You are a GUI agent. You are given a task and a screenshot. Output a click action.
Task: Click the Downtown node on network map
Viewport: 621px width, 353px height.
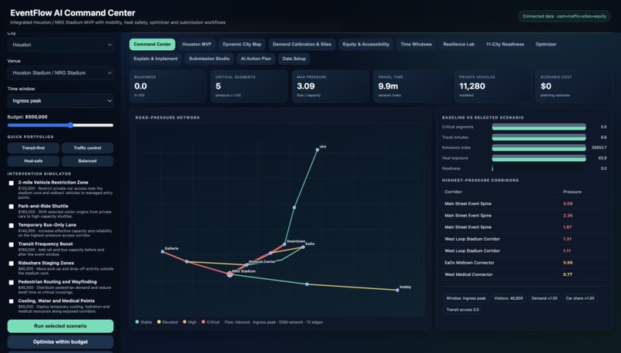[284, 244]
